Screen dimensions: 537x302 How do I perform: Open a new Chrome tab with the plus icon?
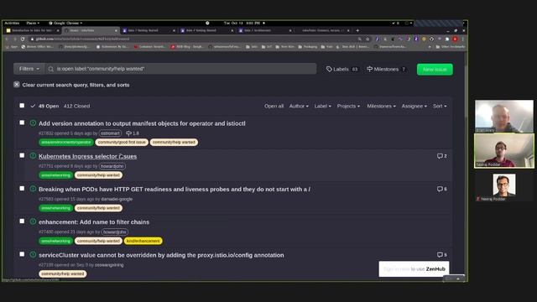pyautogui.click(x=357, y=30)
